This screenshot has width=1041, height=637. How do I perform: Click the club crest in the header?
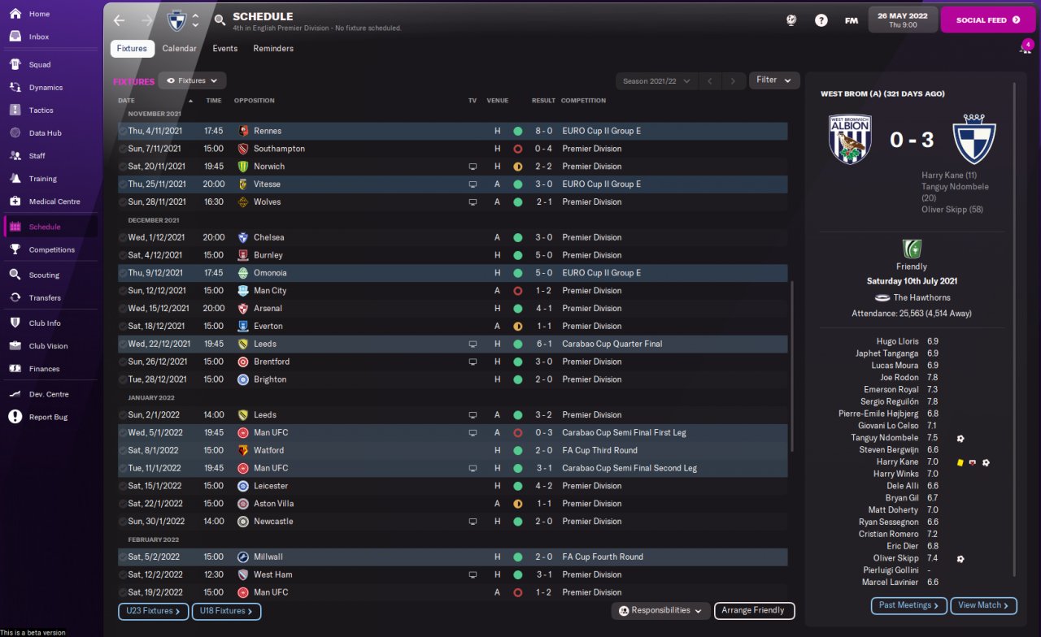tap(176, 20)
